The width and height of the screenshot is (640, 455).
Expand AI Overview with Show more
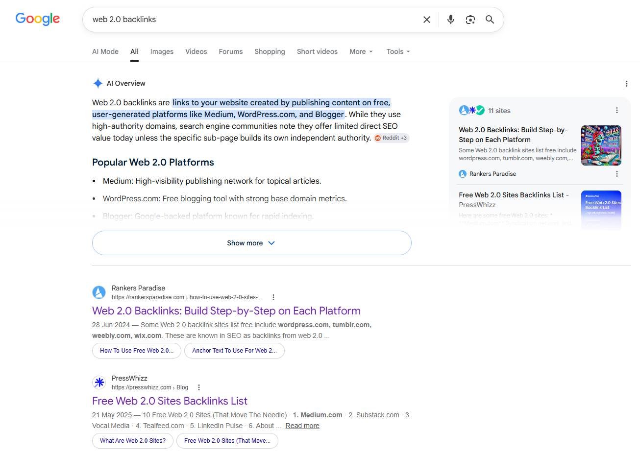[x=251, y=243]
